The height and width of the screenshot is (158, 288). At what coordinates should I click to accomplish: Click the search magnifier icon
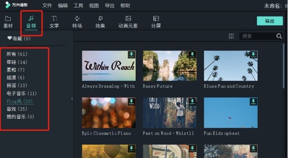tap(279, 36)
